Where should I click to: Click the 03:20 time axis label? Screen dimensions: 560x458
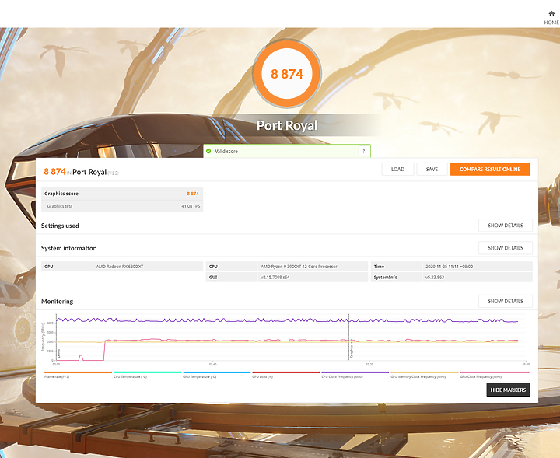click(x=369, y=365)
